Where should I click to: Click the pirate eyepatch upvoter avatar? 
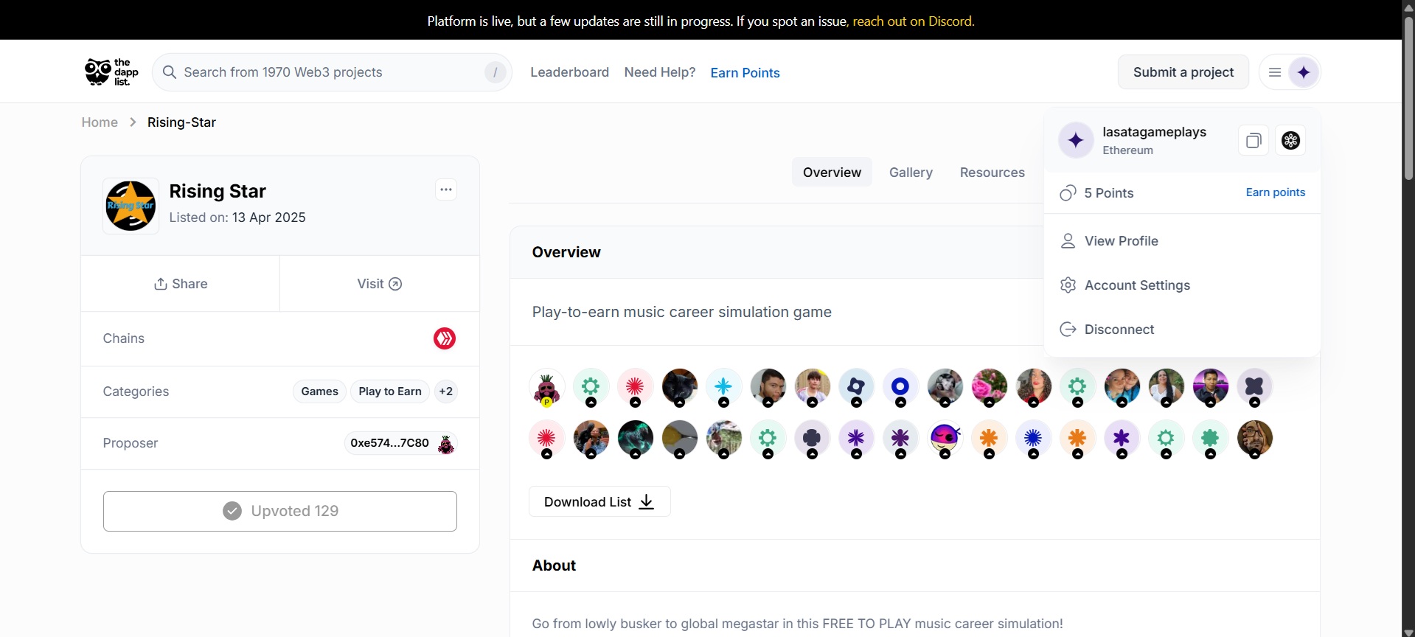pos(945,439)
